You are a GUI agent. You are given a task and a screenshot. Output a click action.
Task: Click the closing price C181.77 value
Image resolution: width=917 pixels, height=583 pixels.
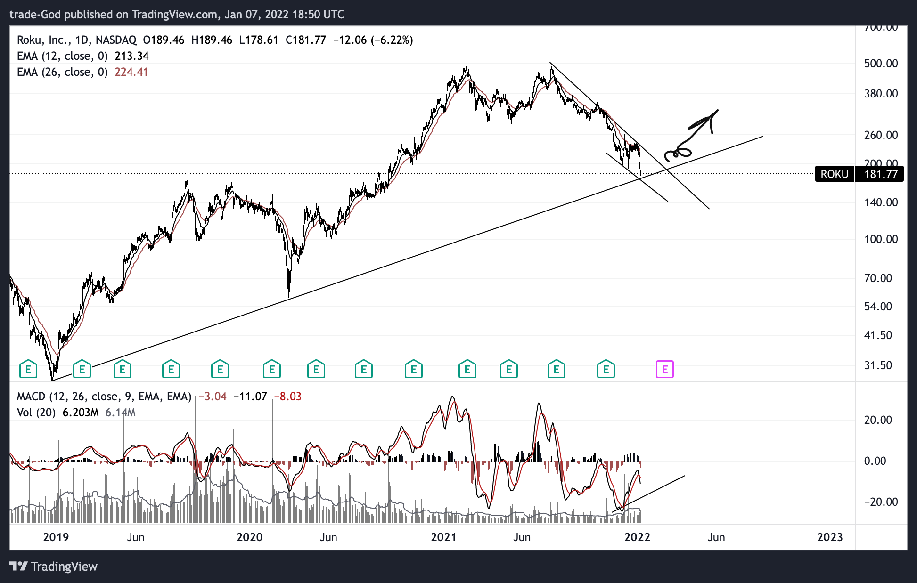point(305,40)
